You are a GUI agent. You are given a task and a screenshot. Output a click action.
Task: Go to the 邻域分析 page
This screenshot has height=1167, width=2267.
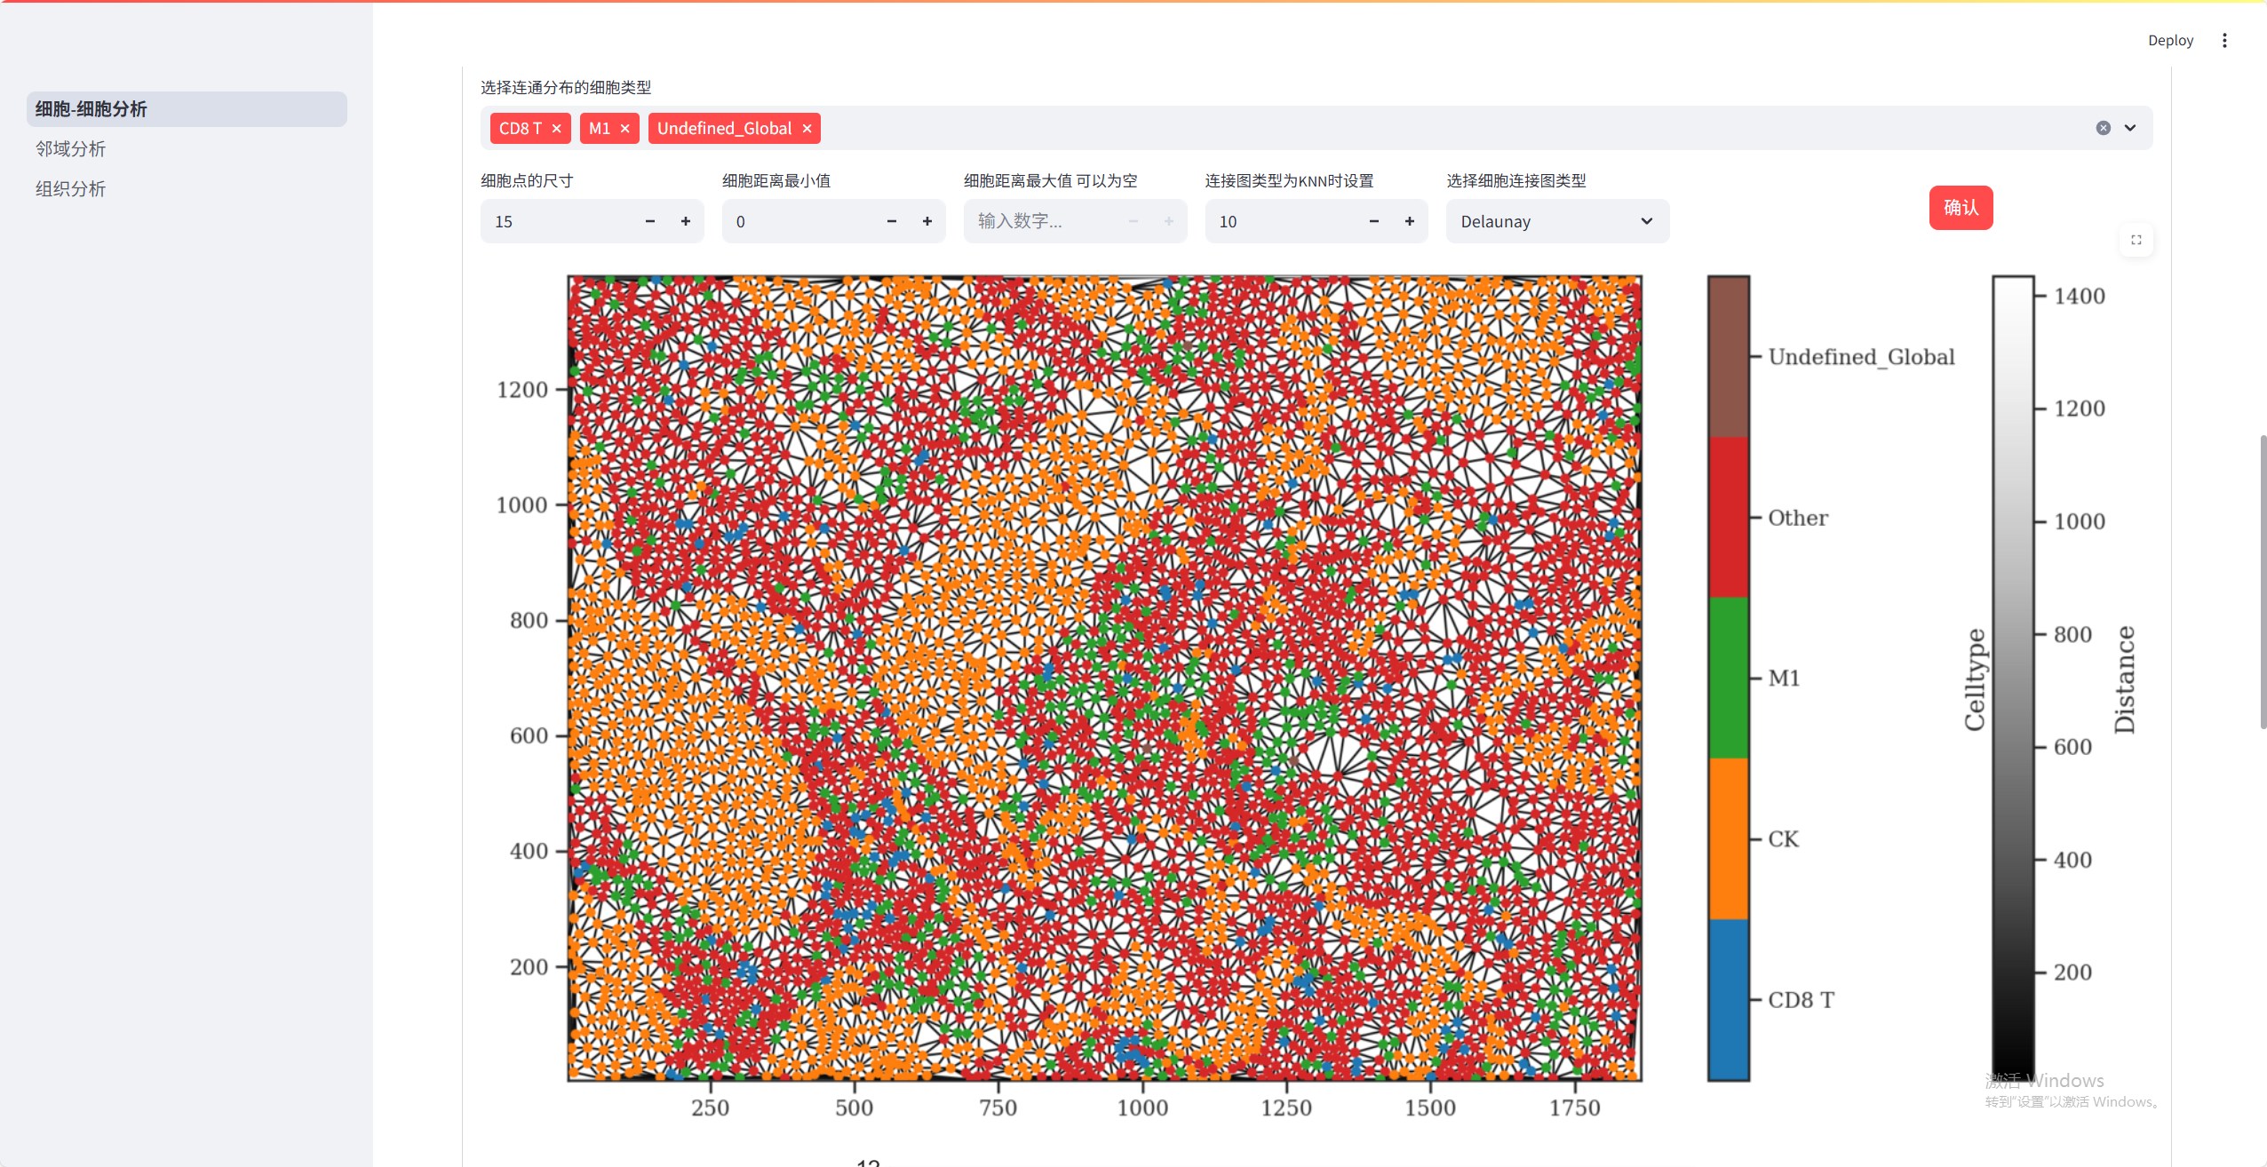click(70, 149)
